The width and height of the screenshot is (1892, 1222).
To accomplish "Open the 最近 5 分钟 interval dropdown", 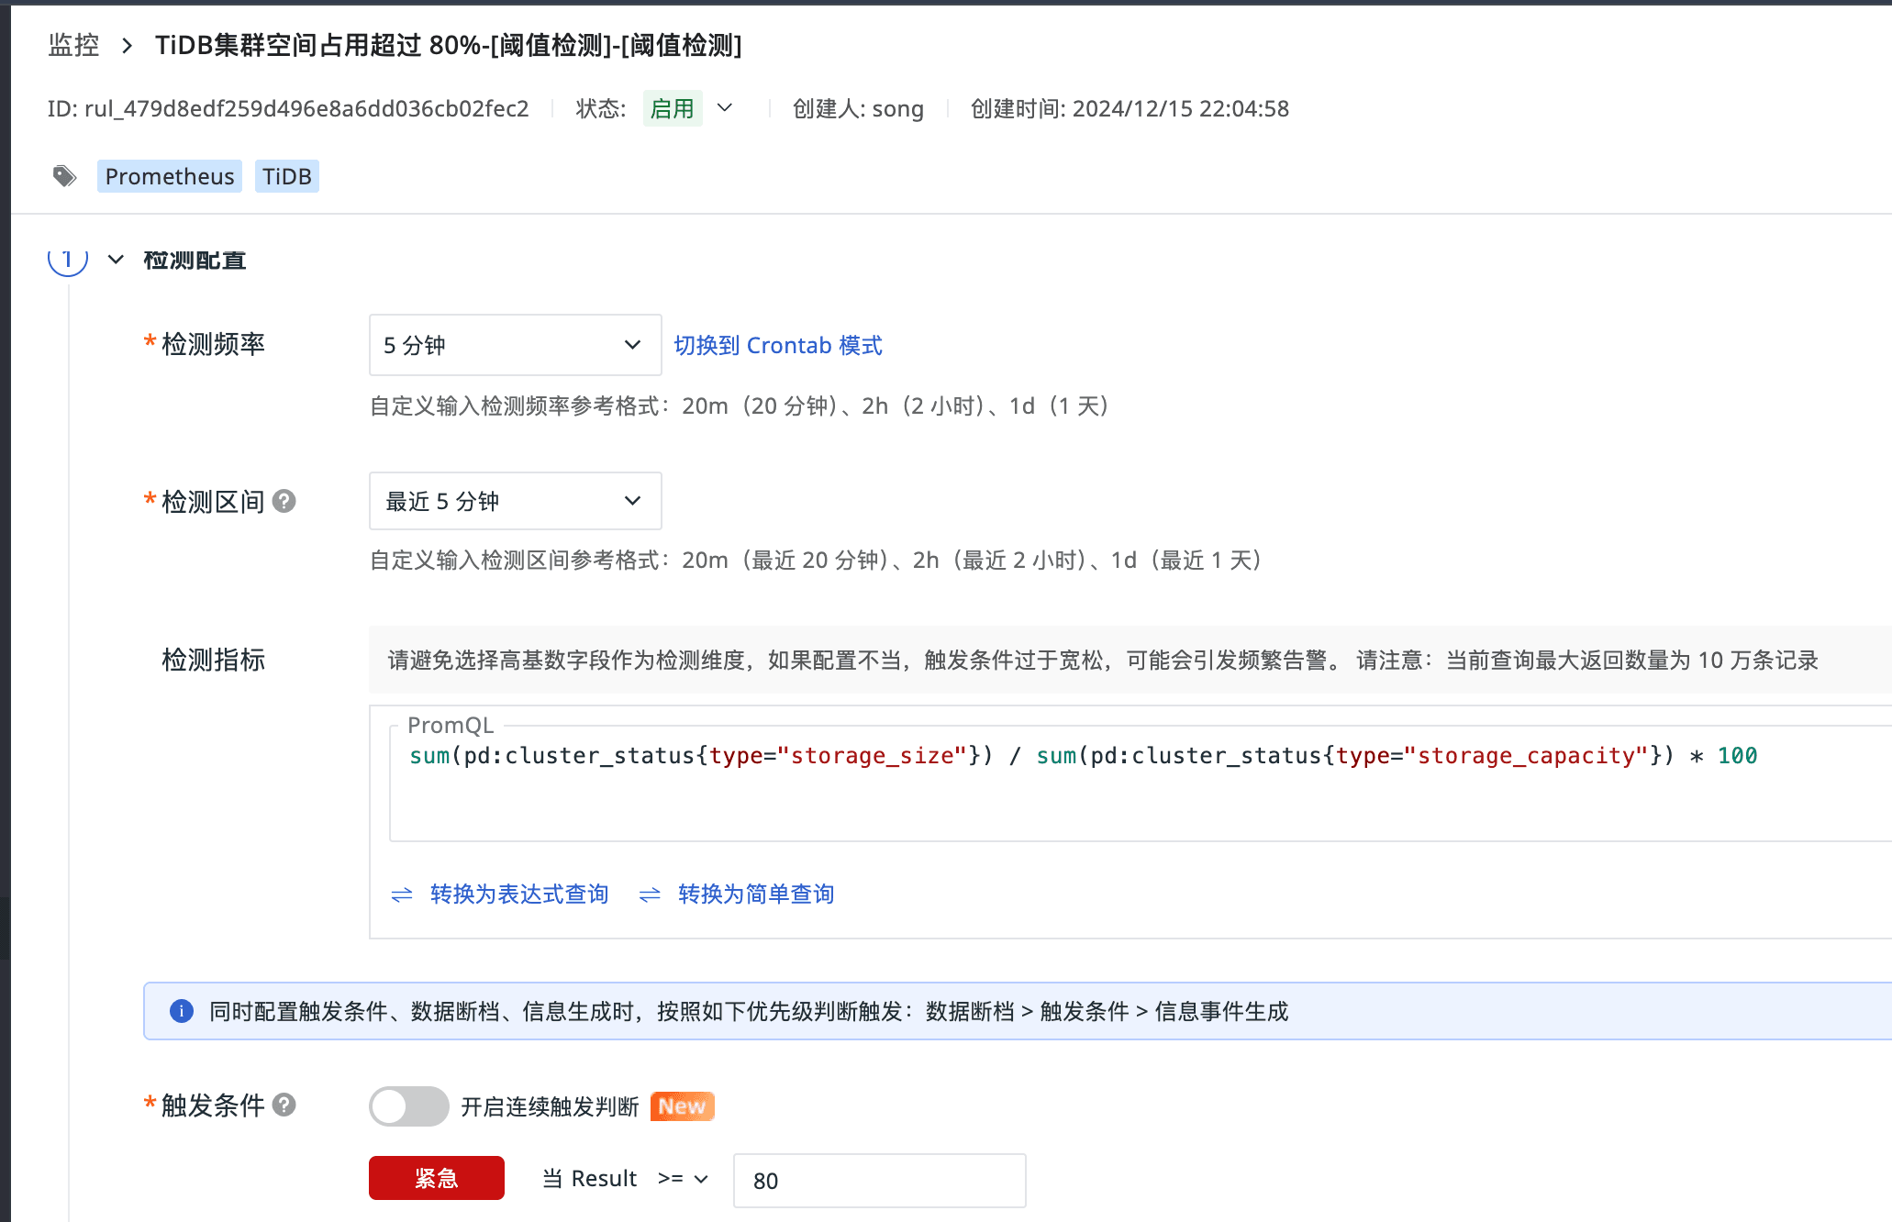I will click(x=515, y=501).
